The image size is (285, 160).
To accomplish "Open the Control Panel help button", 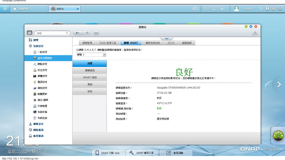I will tap(255, 33).
